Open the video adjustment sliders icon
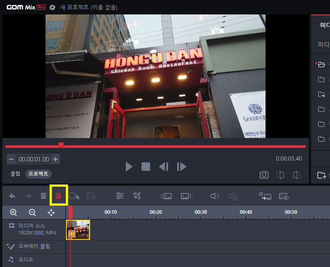Viewport: 330px width, 267px height. 120,196
